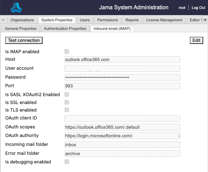Click the OAuth client ID field
Image resolution: width=208 pixels, height=172 pixels.
(122, 118)
